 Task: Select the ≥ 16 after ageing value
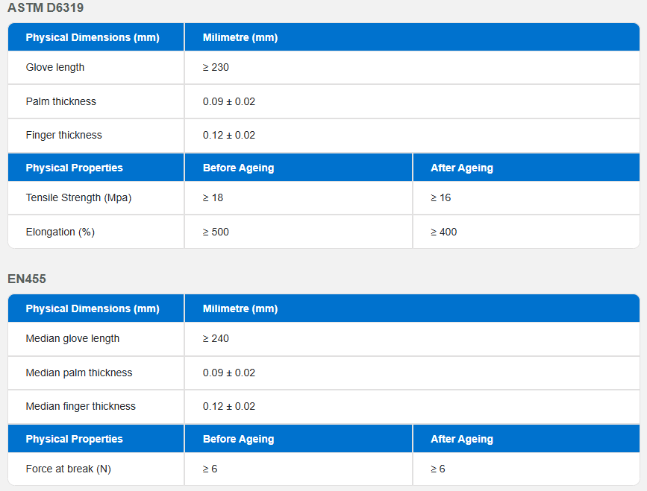coord(441,197)
